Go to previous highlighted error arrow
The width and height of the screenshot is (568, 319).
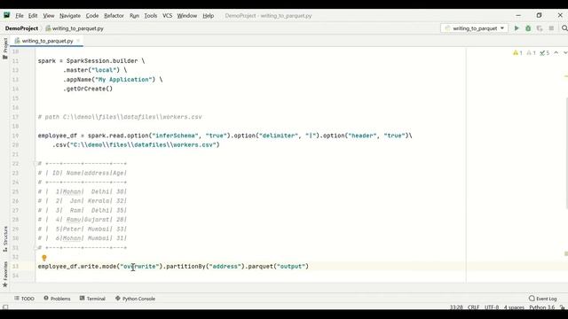(556, 53)
